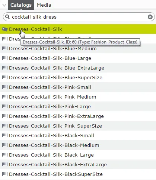156x180 pixels.
Task: Clear the search field with X icon
Action: [150, 17]
